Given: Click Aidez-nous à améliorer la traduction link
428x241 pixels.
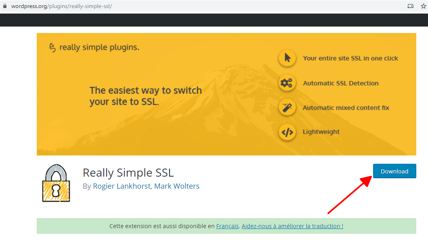Looking at the screenshot, I should click(292, 226).
